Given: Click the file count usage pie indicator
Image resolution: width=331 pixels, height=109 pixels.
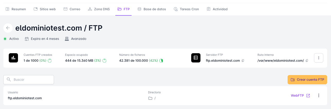Looking at the screenshot, I should click(161, 61).
